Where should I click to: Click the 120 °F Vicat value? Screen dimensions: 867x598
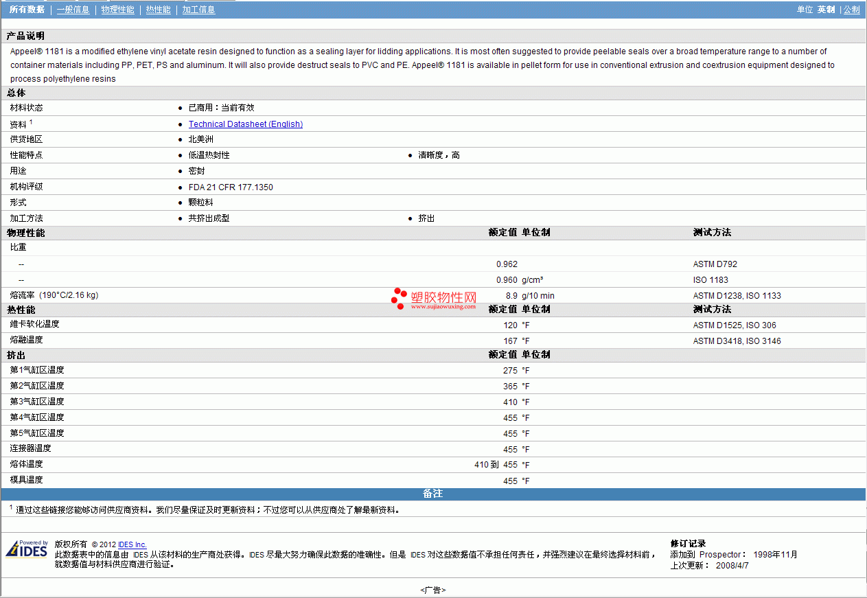[x=516, y=325]
